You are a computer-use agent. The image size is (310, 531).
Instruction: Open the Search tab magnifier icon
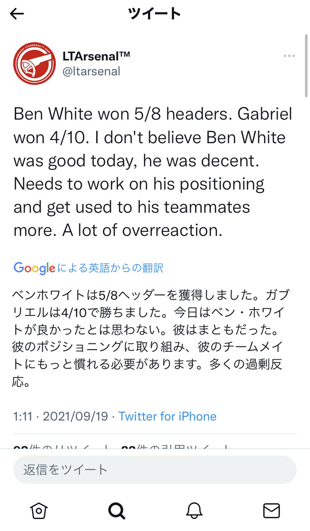116,510
